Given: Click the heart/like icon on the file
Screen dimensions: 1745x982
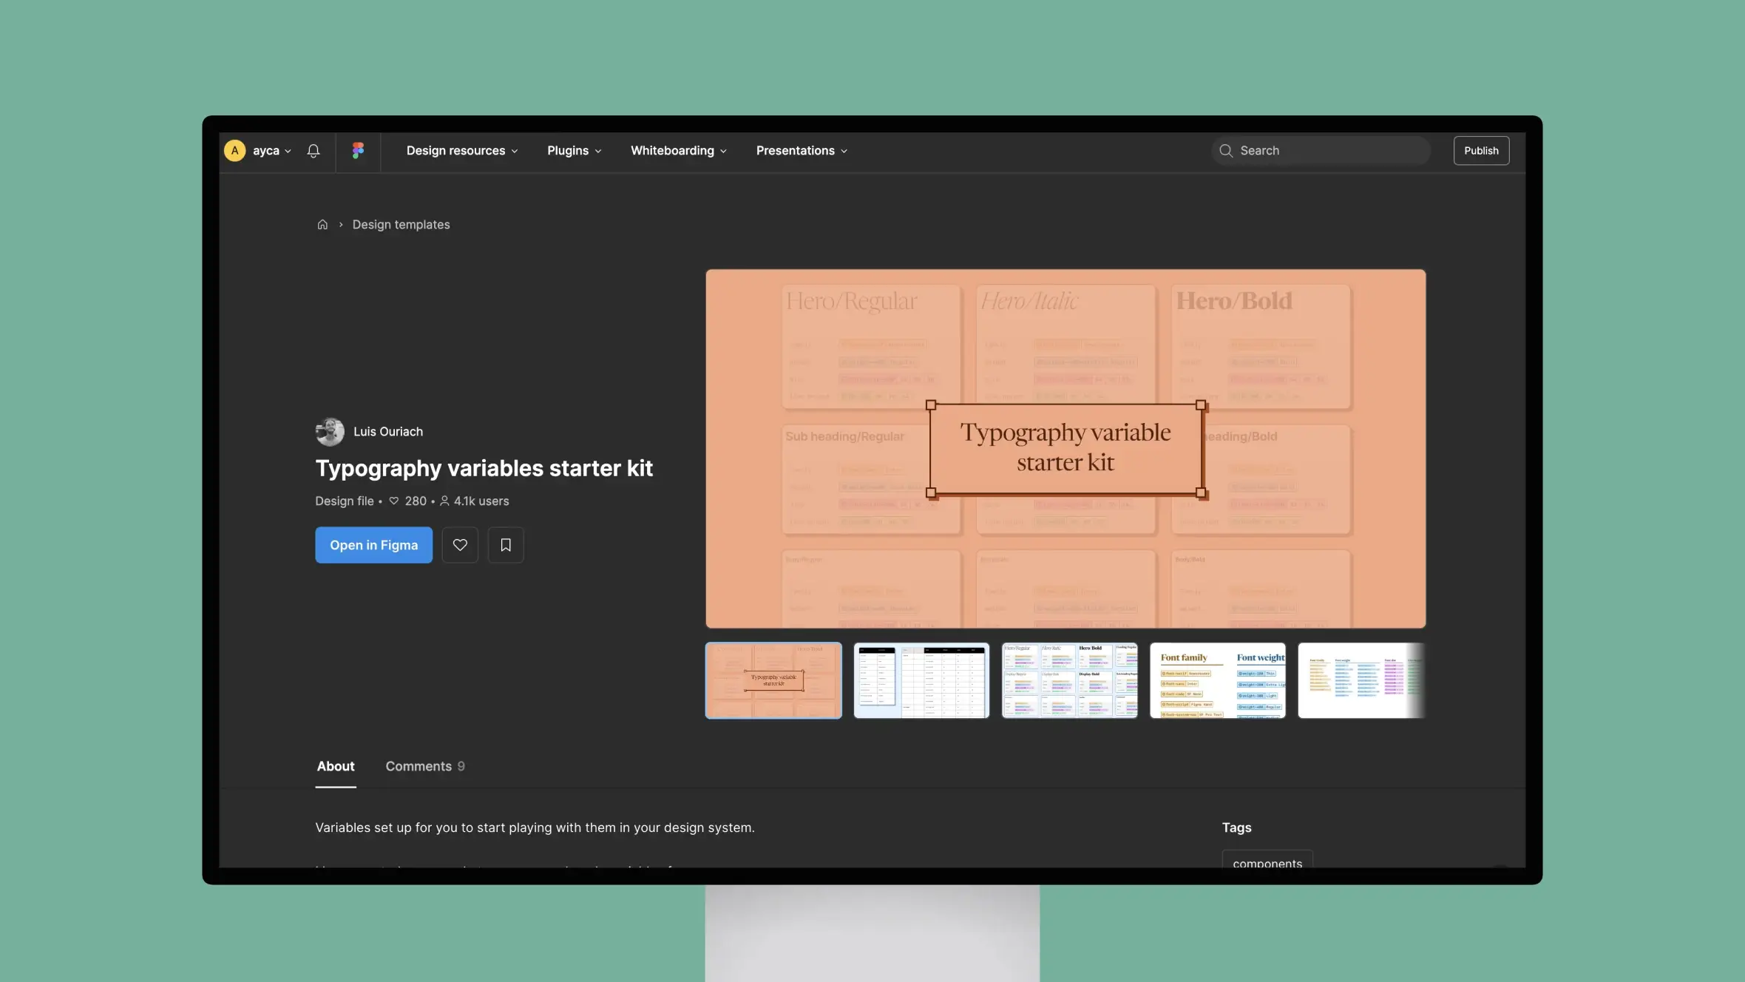Looking at the screenshot, I should pos(460,544).
